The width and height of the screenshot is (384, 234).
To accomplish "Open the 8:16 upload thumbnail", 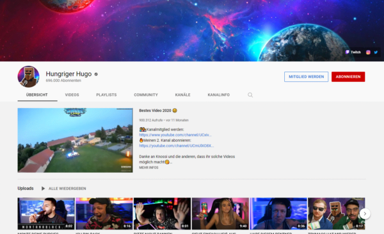I will pos(104,214).
